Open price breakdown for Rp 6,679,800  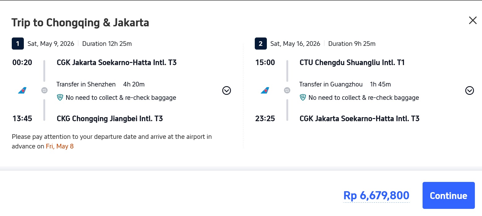(376, 196)
